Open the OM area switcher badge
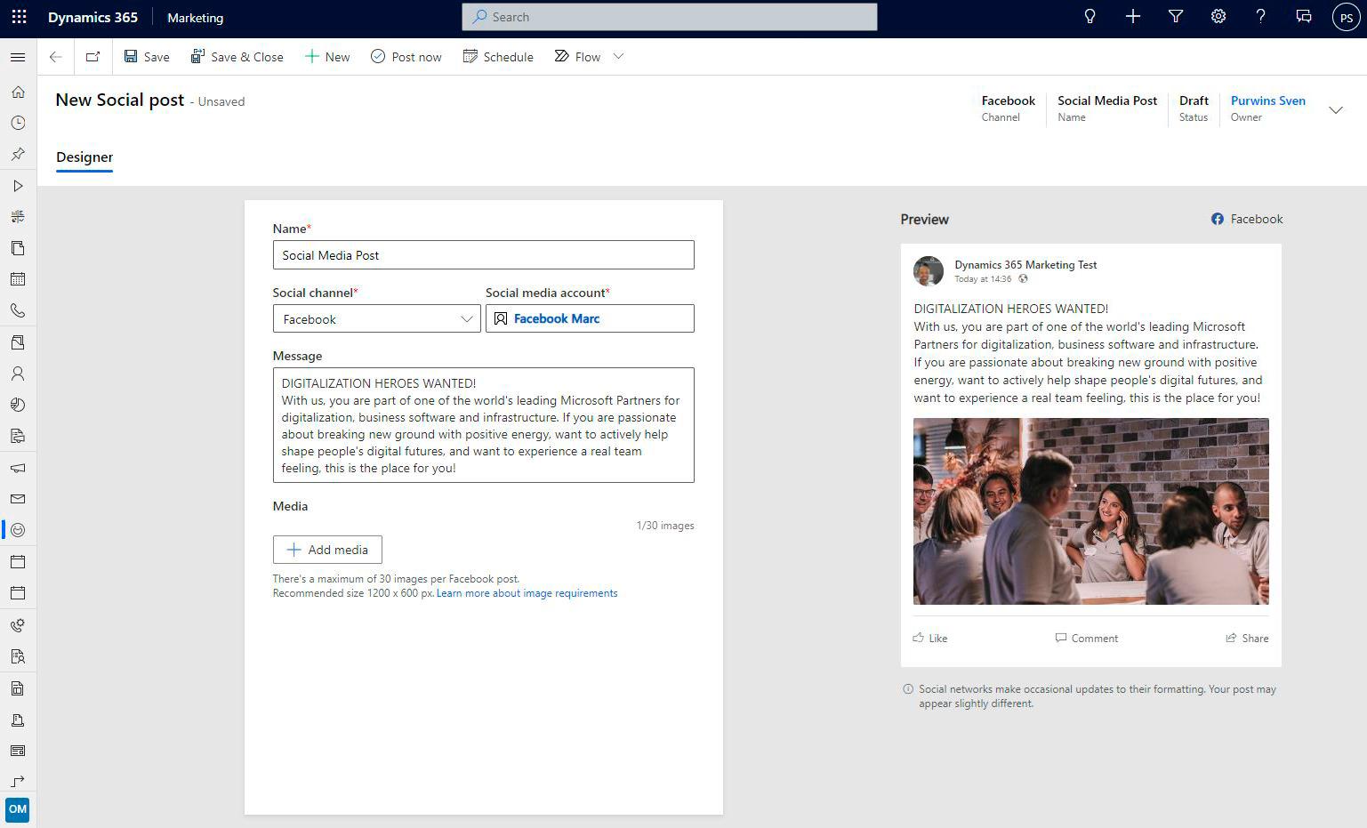 (18, 809)
